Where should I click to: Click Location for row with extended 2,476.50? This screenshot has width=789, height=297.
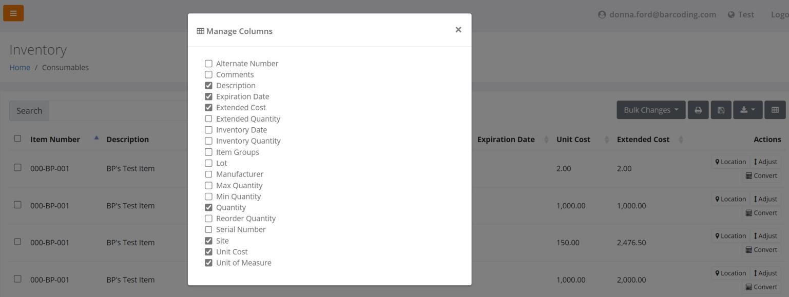pos(730,236)
